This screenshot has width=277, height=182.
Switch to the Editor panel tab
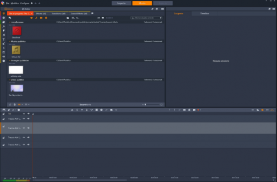(26, 9)
